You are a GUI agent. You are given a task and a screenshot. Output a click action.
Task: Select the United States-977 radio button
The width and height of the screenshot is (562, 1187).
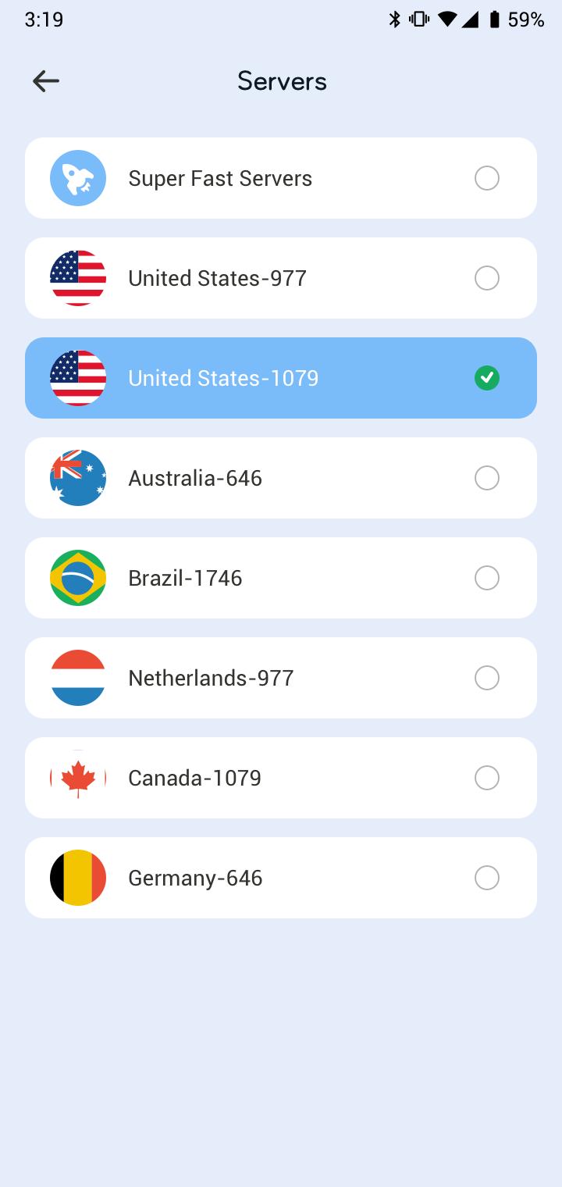coord(487,278)
